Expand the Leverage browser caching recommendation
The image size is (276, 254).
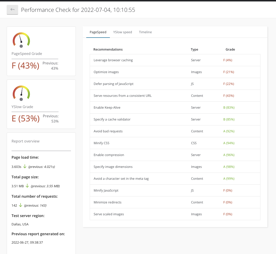point(113,60)
